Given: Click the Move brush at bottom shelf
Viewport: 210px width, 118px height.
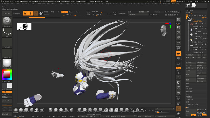Looking at the screenshot, I should click(x=31, y=110).
